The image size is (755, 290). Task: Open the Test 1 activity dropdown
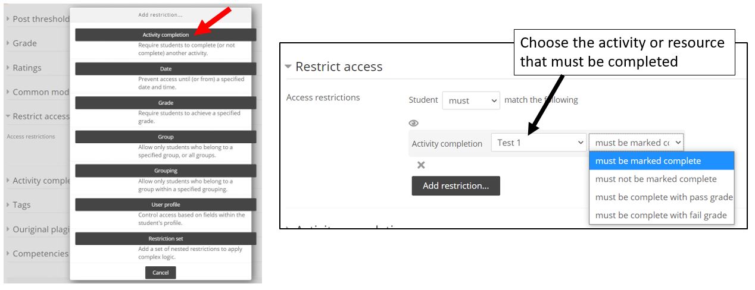coord(539,143)
